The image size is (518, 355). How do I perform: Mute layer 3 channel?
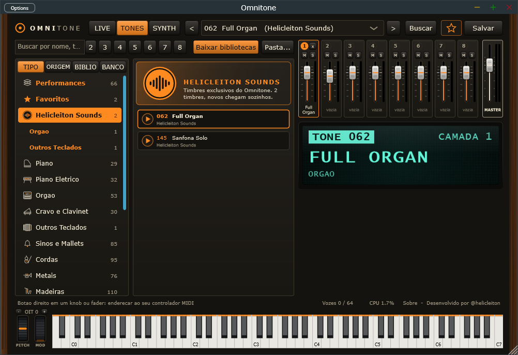[350, 55]
